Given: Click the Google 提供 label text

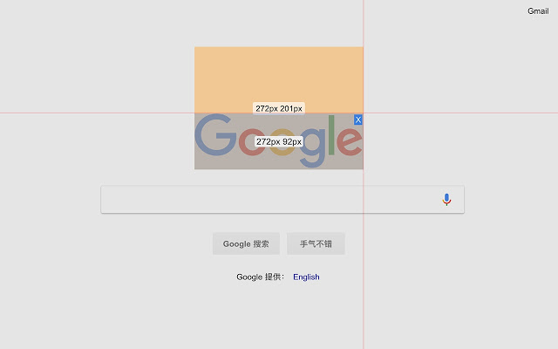Looking at the screenshot, I should (x=260, y=277).
